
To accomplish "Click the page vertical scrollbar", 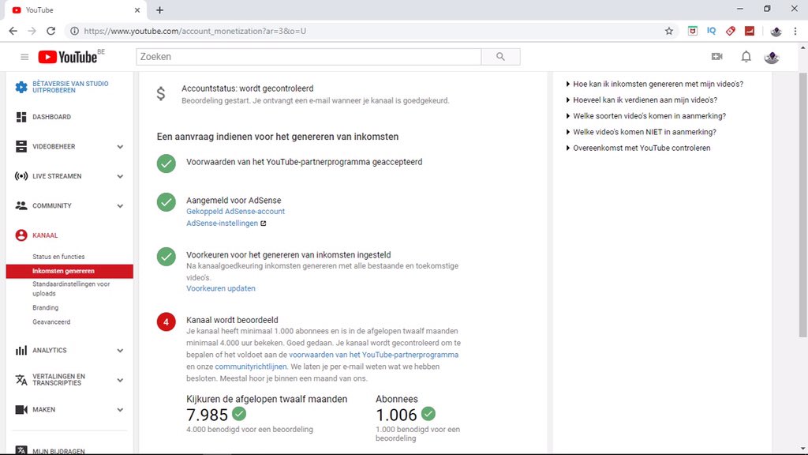I will coord(802,205).
